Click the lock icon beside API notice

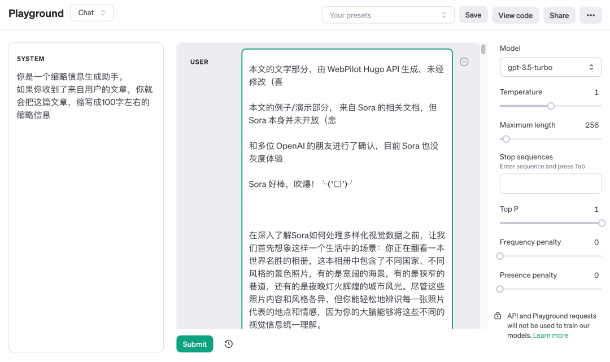pos(498,316)
